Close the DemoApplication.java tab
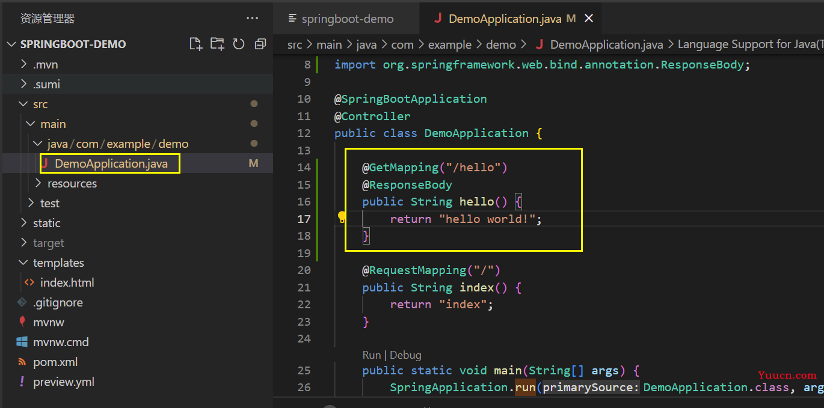 point(589,19)
